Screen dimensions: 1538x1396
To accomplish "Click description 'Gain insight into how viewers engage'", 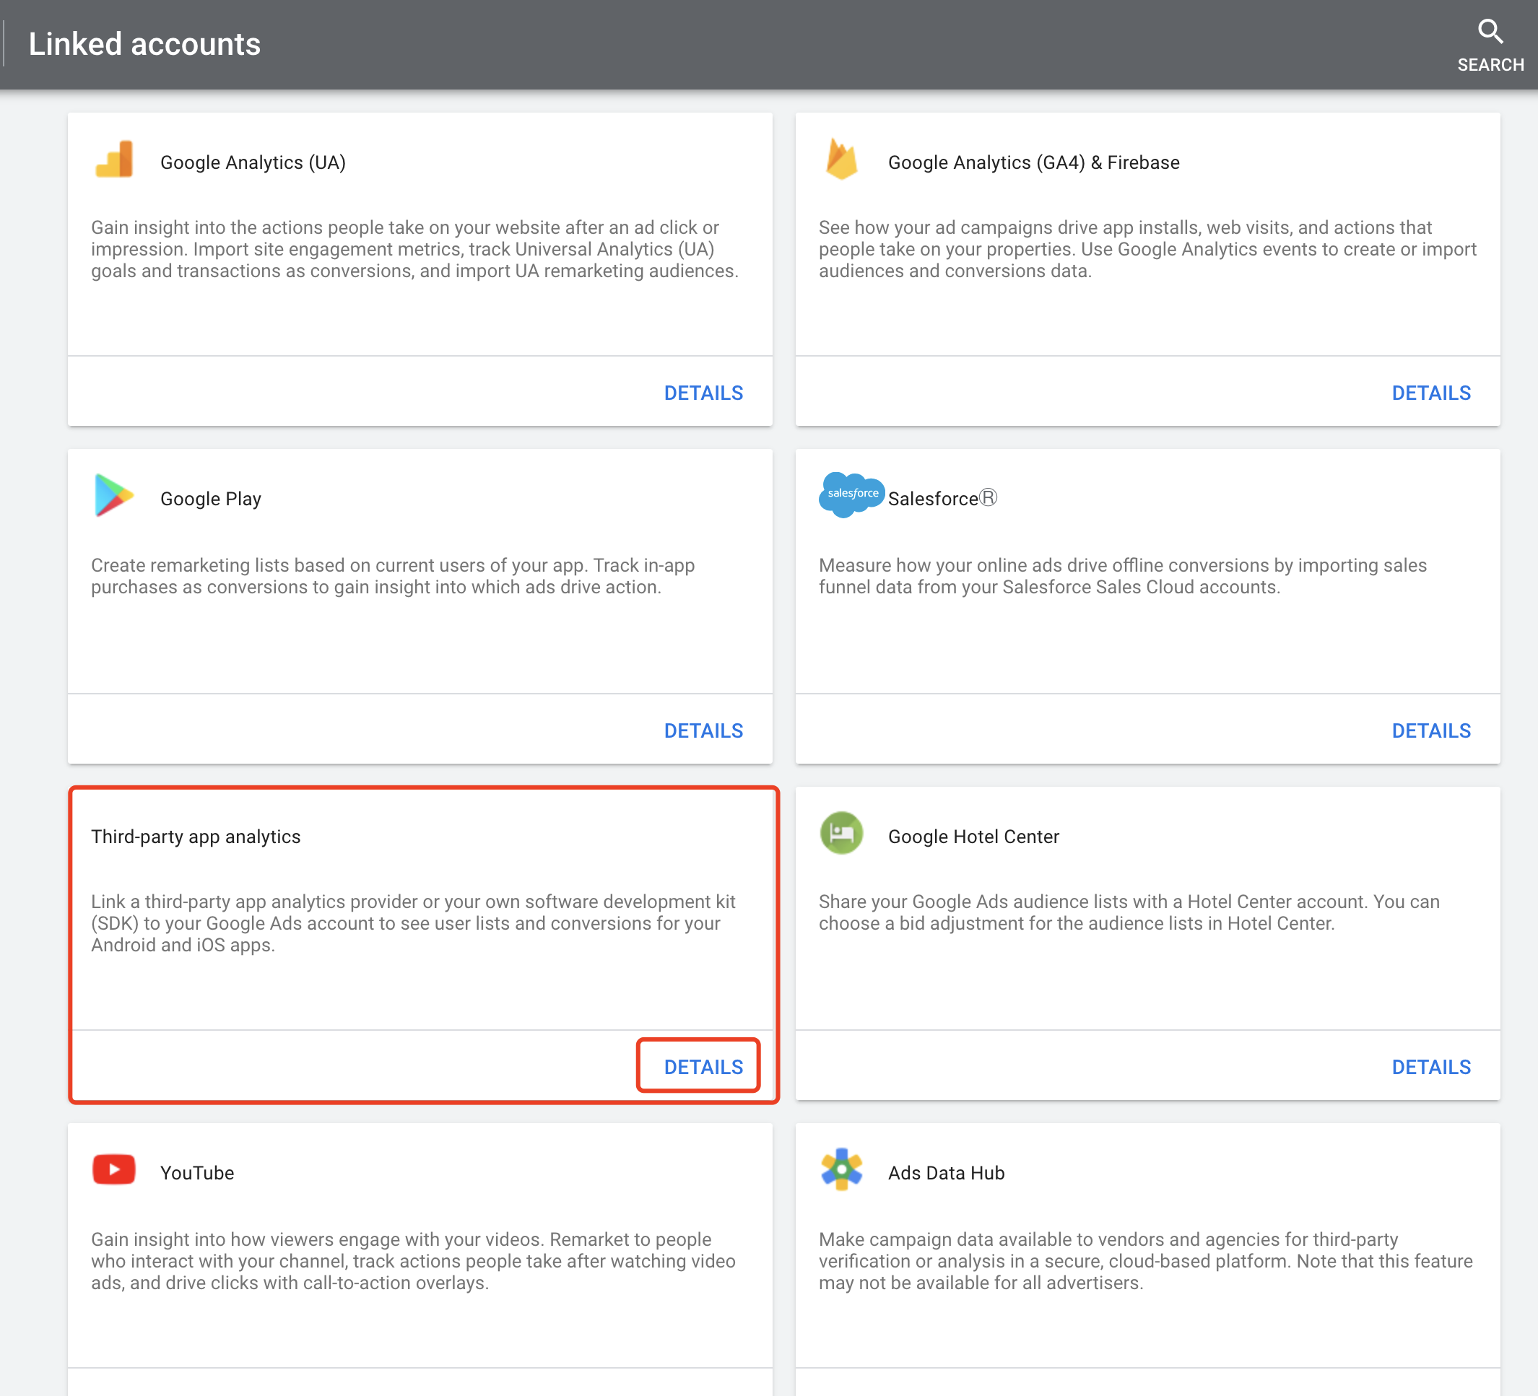I will [414, 1261].
